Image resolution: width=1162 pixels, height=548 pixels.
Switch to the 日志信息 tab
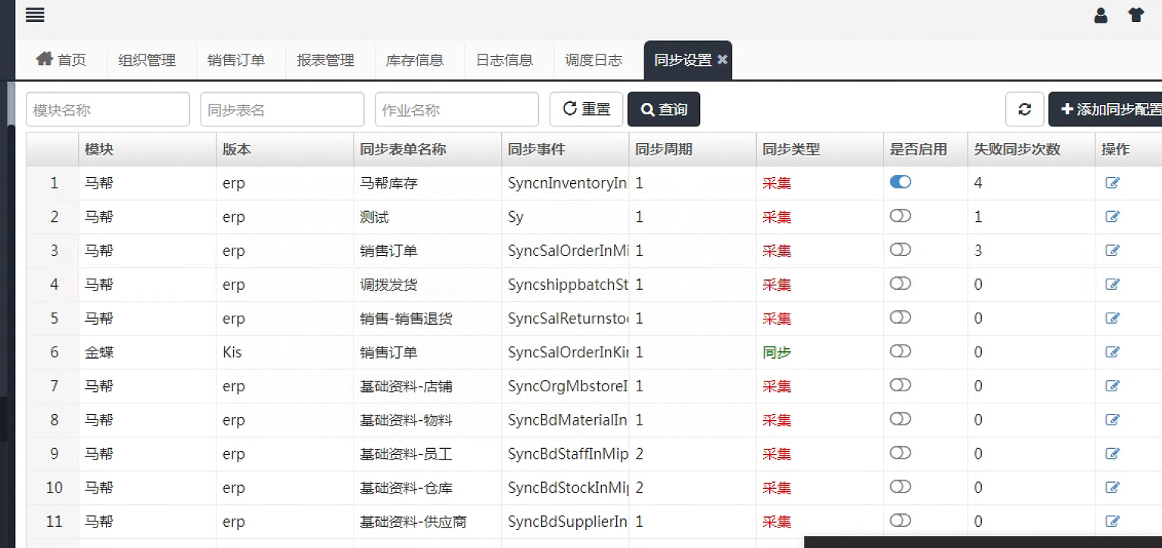point(504,60)
